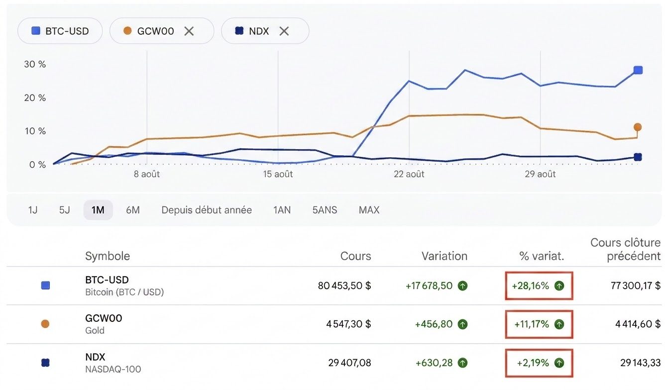Click orange circle swatch in Gold row
The width and height of the screenshot is (665, 390).
point(45,324)
